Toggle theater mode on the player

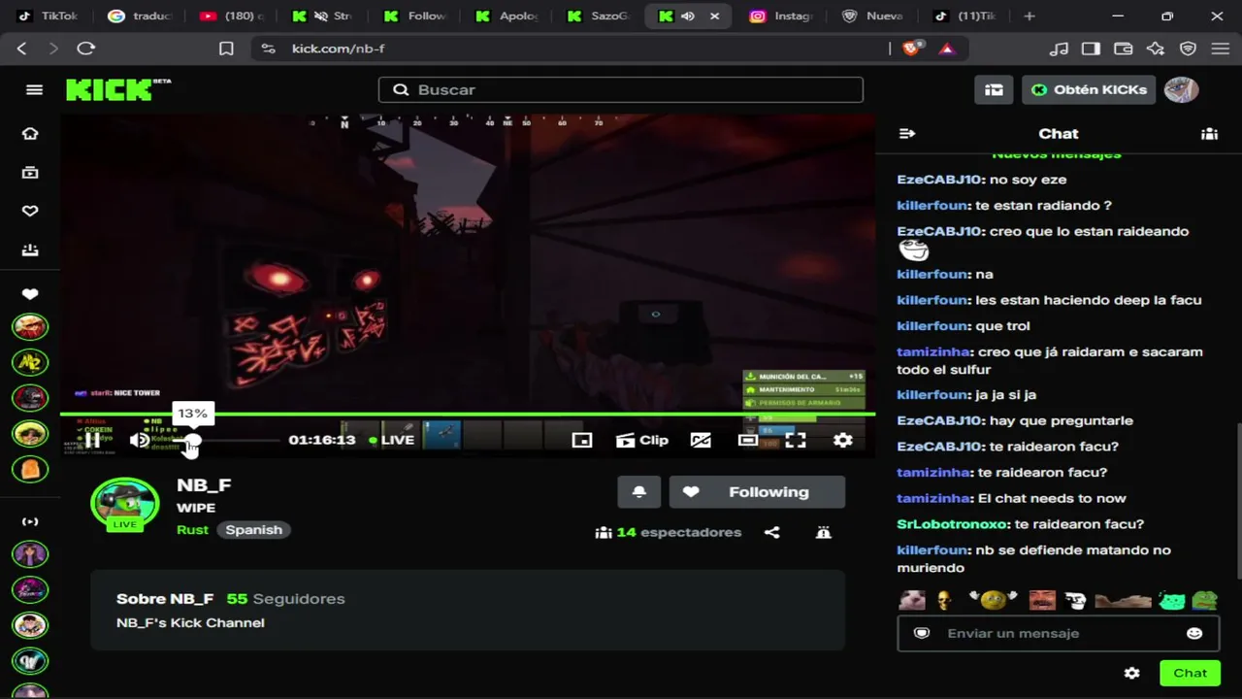747,440
